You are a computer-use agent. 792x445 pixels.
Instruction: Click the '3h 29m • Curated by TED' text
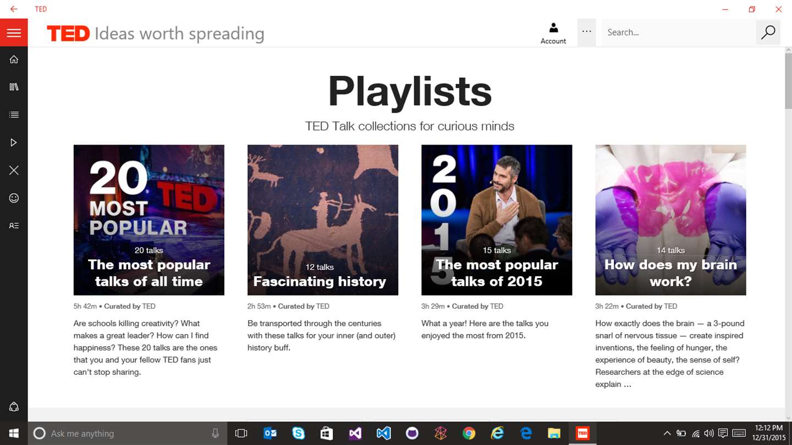[462, 306]
